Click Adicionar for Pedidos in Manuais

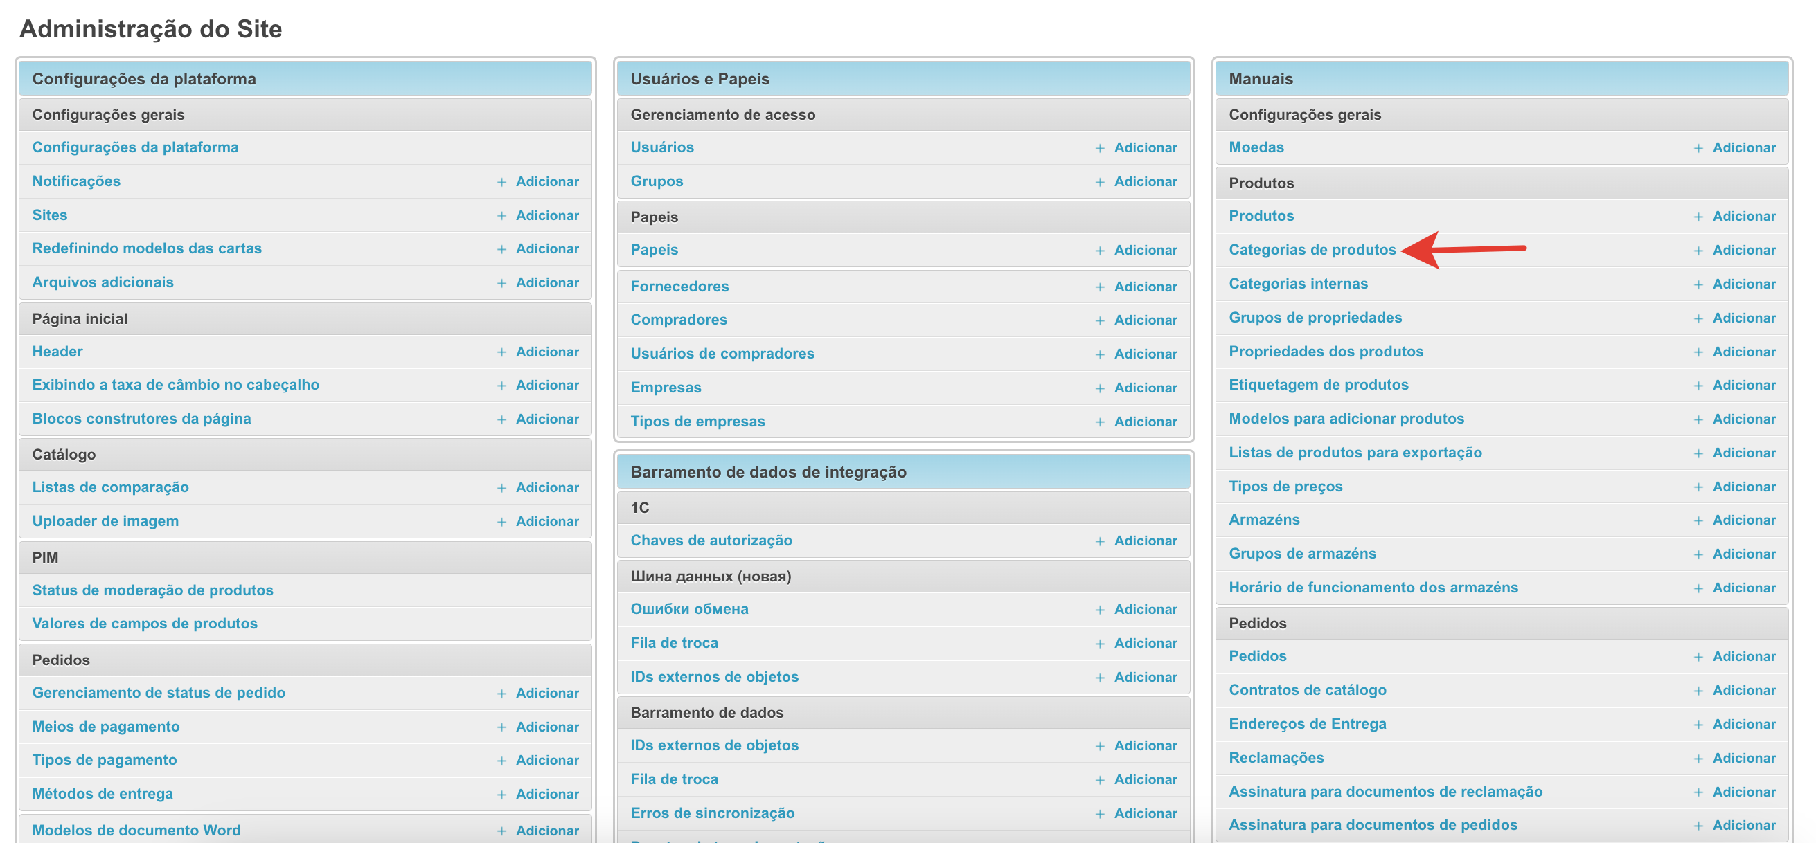coord(1743,656)
